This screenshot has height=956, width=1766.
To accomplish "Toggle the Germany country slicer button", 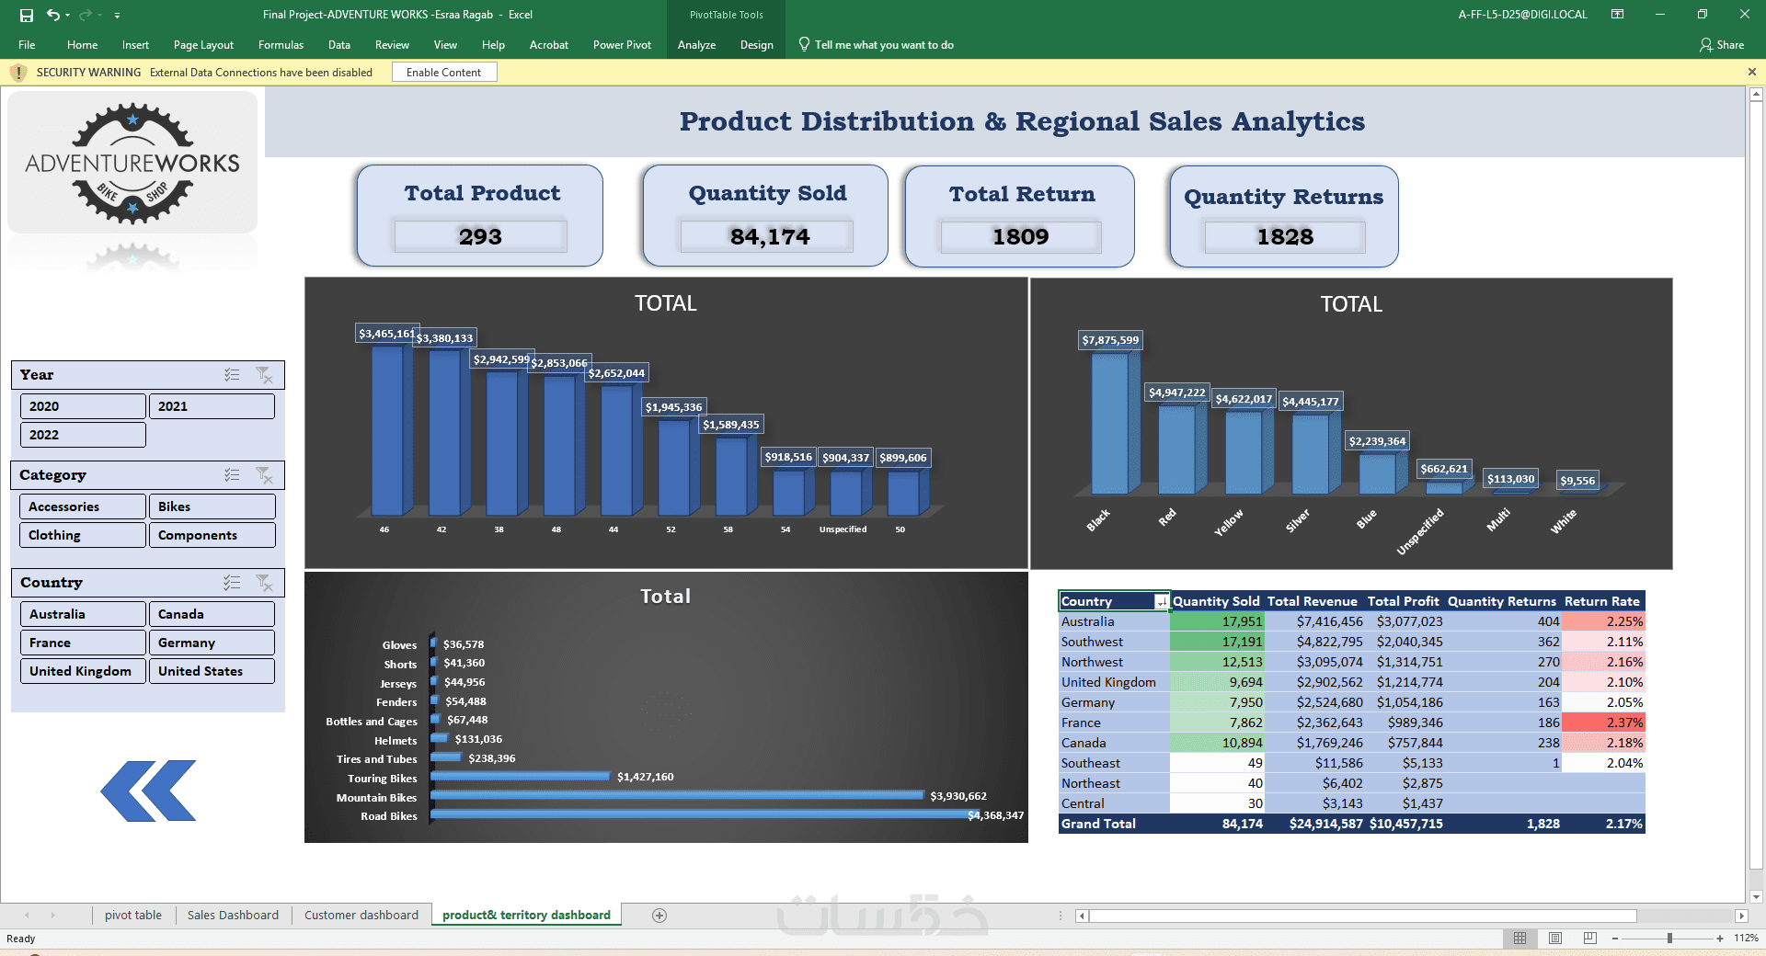I will (212, 643).
